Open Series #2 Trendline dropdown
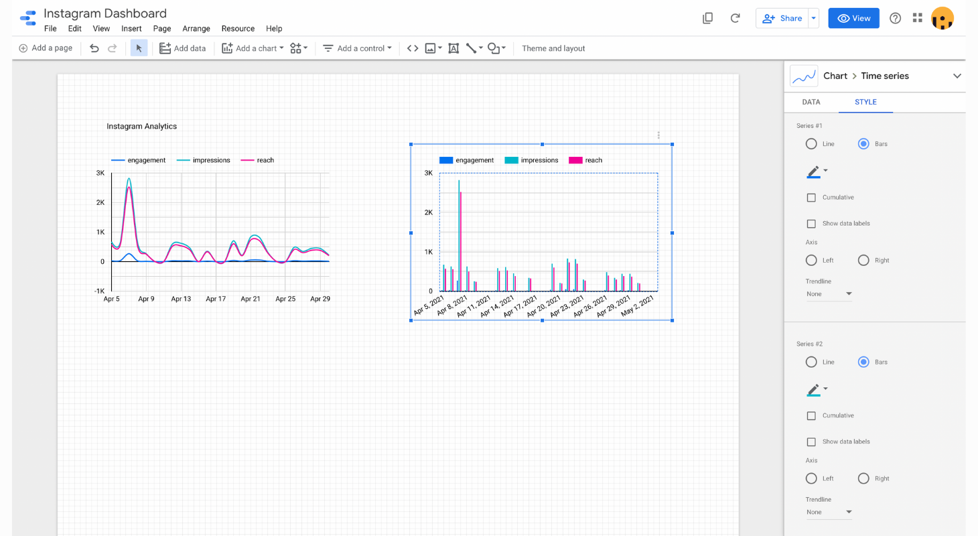The height and width of the screenshot is (536, 978). click(829, 513)
